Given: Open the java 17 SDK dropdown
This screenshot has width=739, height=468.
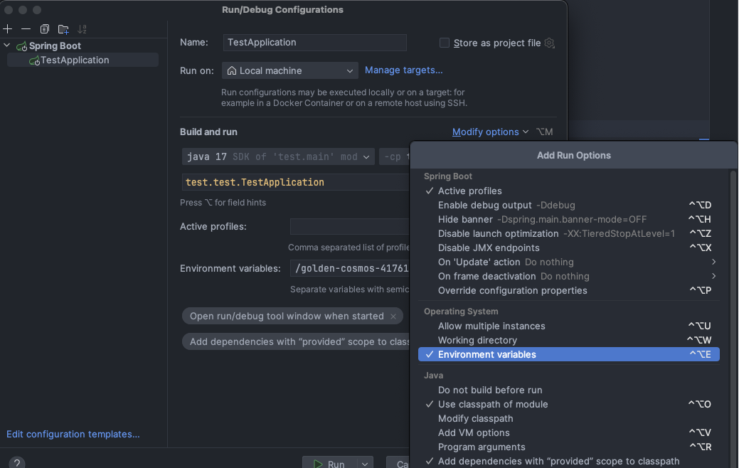Looking at the screenshot, I should [278, 157].
